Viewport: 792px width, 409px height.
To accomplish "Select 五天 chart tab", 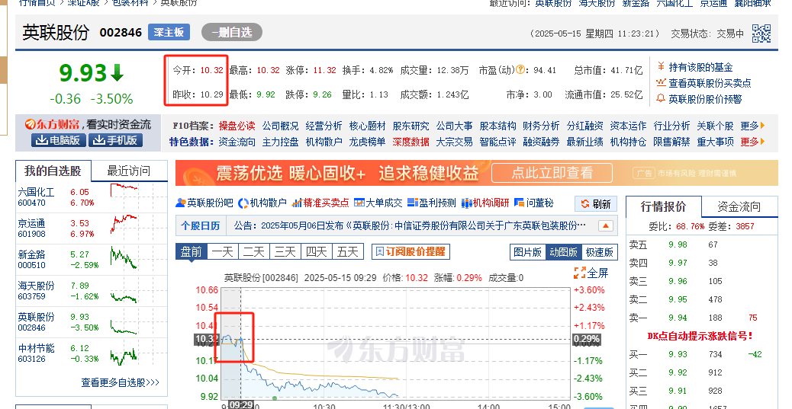I will point(347,251).
